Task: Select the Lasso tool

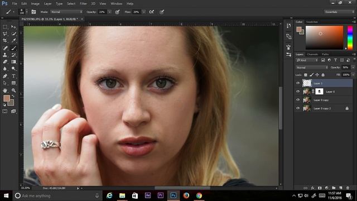Action: tap(5, 33)
